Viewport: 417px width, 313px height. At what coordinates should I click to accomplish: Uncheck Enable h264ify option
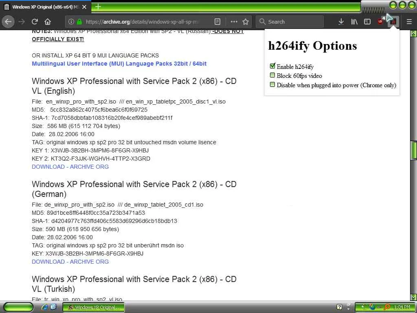pos(272,66)
